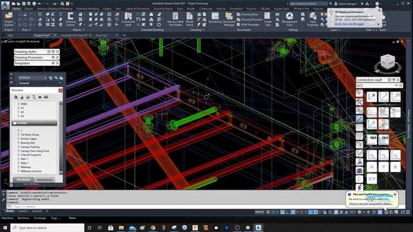Click UCS X axis rotation icon

pyautogui.click(x=372, y=167)
